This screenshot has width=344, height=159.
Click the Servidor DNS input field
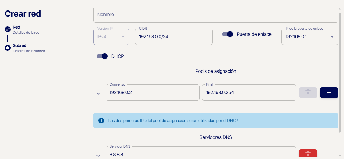(x=200, y=154)
